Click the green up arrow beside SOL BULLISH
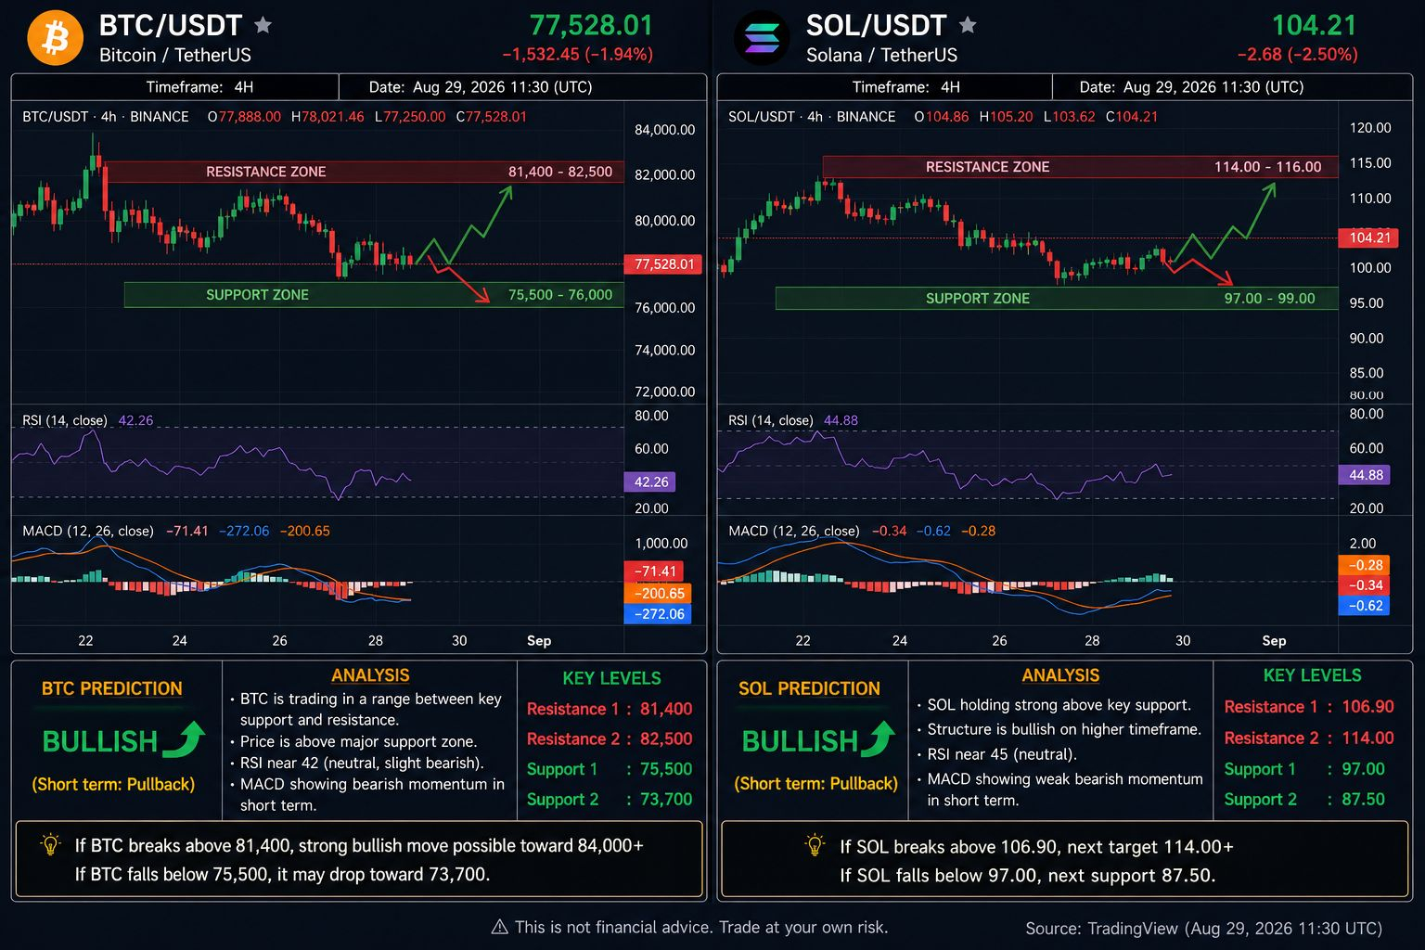Viewport: 1425px width, 950px height. click(876, 739)
